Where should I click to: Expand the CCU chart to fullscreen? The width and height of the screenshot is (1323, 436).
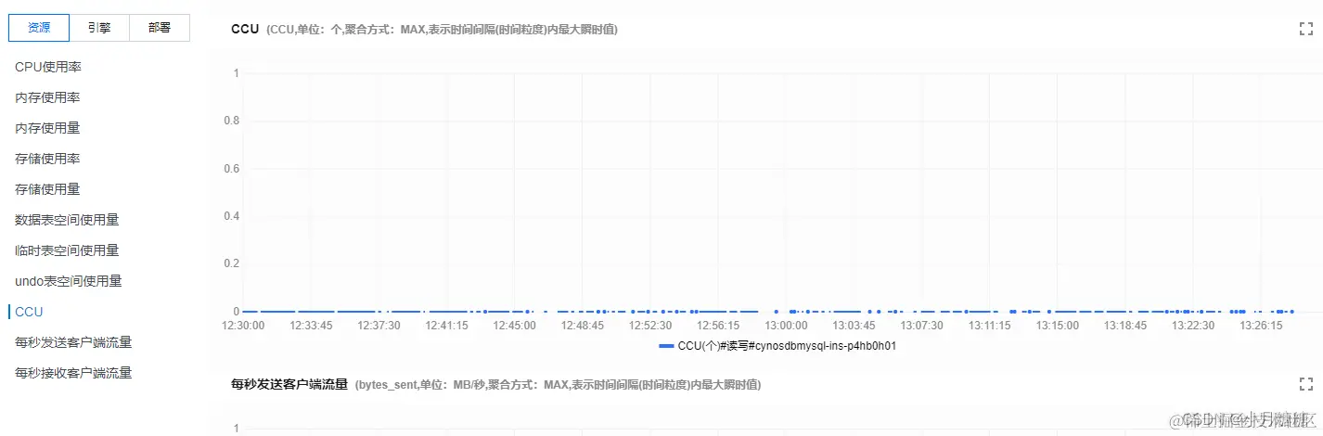click(1306, 29)
